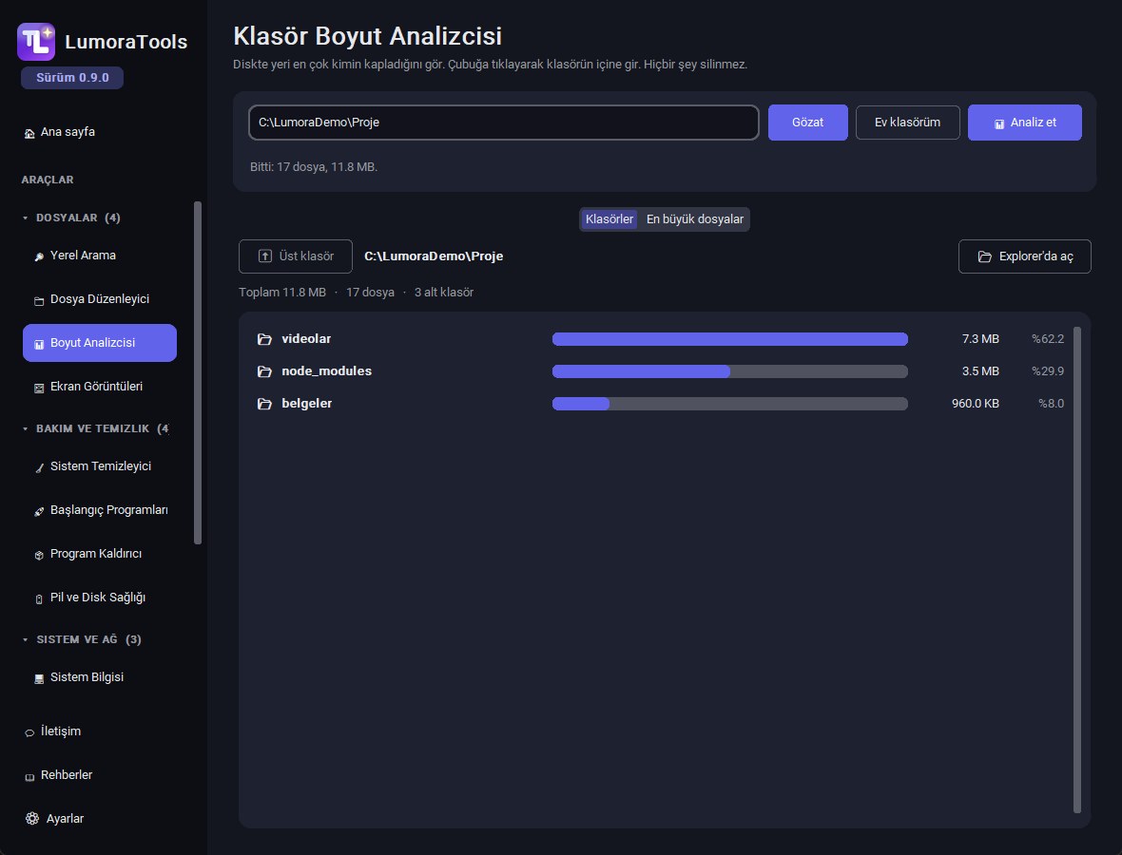
Task: Open the Boyut Analizcisi tool
Action: [100, 342]
